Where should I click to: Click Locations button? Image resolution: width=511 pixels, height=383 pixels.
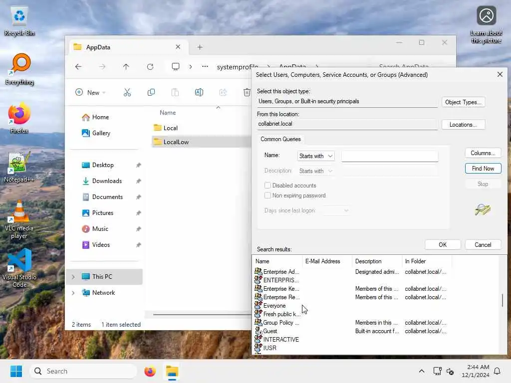click(463, 124)
